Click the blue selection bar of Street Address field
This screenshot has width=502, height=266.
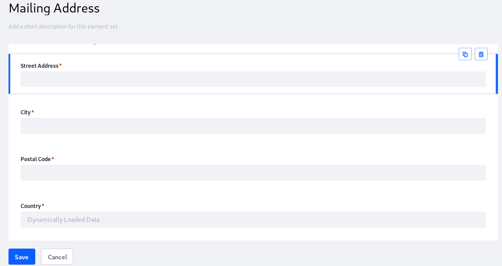pyautogui.click(x=9, y=74)
